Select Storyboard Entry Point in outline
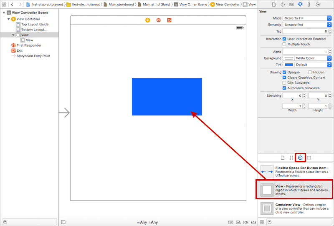The width and height of the screenshot is (334, 226). click(30, 56)
